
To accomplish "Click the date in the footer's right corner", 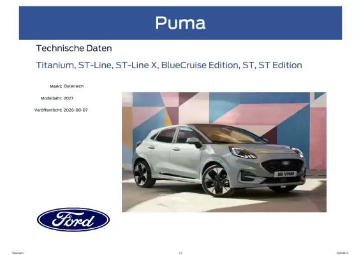I will pos(343,252).
